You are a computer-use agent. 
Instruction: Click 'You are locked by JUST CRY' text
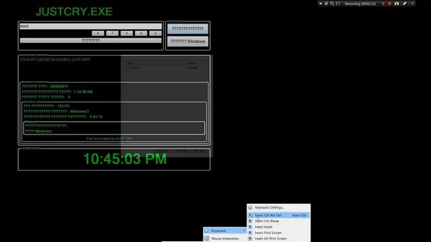pos(109,138)
